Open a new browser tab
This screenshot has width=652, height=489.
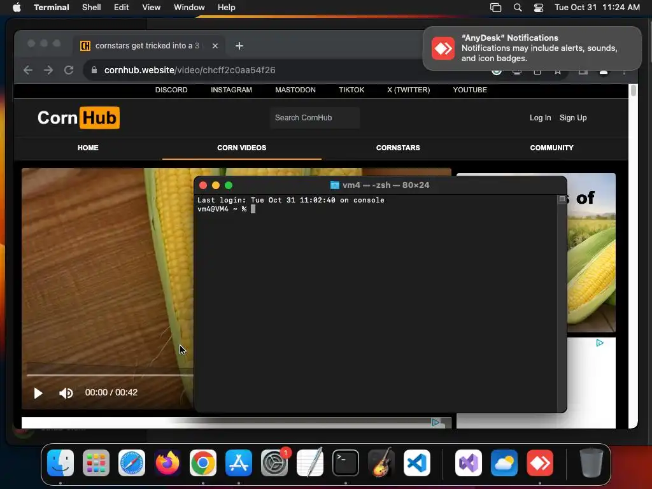click(239, 46)
